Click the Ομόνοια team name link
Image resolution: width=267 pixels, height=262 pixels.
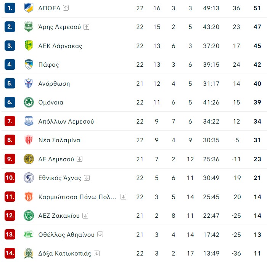pos(51,102)
